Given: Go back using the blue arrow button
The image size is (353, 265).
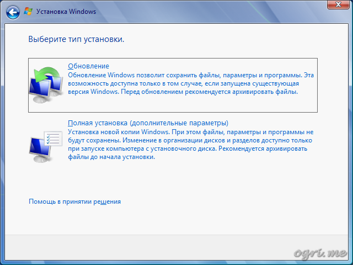Looking at the screenshot, I should click(13, 12).
